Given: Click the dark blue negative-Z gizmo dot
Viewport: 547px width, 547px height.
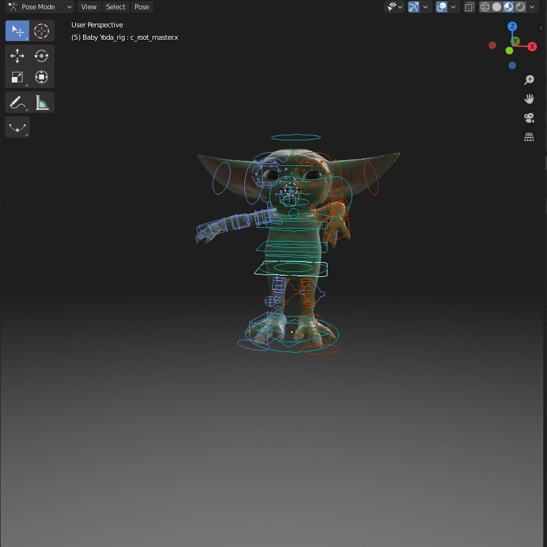Looking at the screenshot, I should click(x=512, y=65).
